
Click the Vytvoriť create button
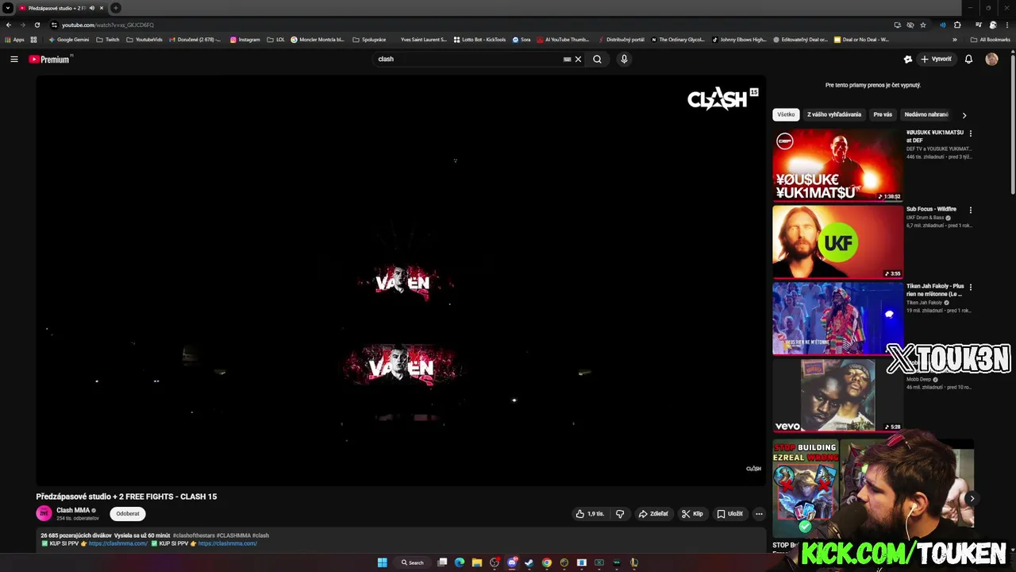tap(936, 59)
